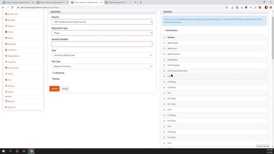The width and height of the screenshot is (274, 154).
Task: Check the Adult Coed division
Action: 164,43
